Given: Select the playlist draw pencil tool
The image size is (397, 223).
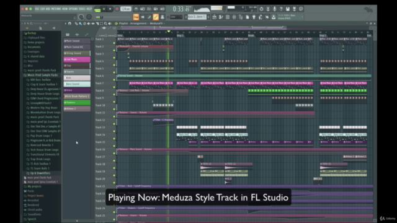Looking at the screenshot, I should [76, 24].
